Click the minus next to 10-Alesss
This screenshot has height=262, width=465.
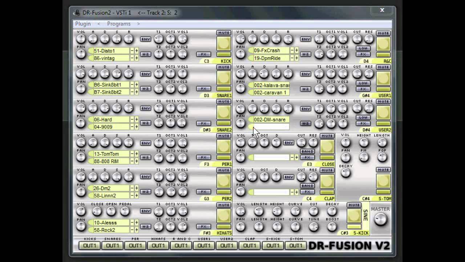(132, 222)
